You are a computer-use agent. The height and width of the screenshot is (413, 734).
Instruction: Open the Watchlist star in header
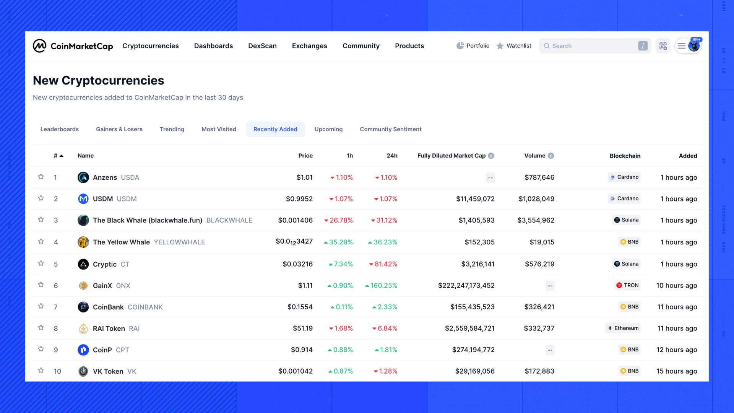pyautogui.click(x=500, y=46)
